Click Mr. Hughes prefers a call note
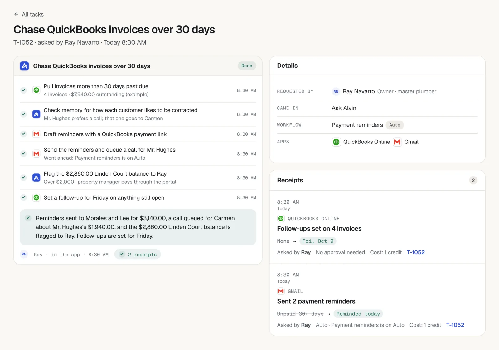Viewport: 499px width, 350px height. [103, 119]
